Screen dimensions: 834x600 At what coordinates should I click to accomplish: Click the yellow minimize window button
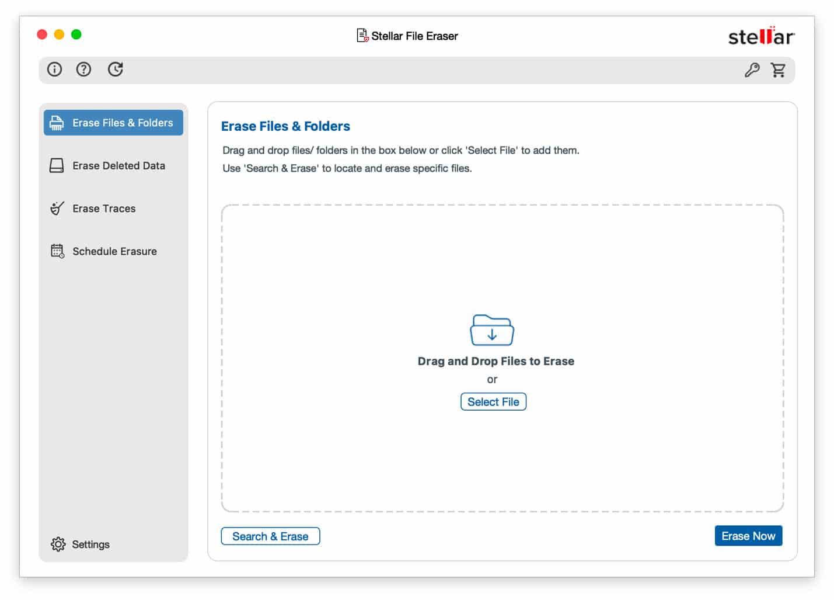[x=59, y=34]
